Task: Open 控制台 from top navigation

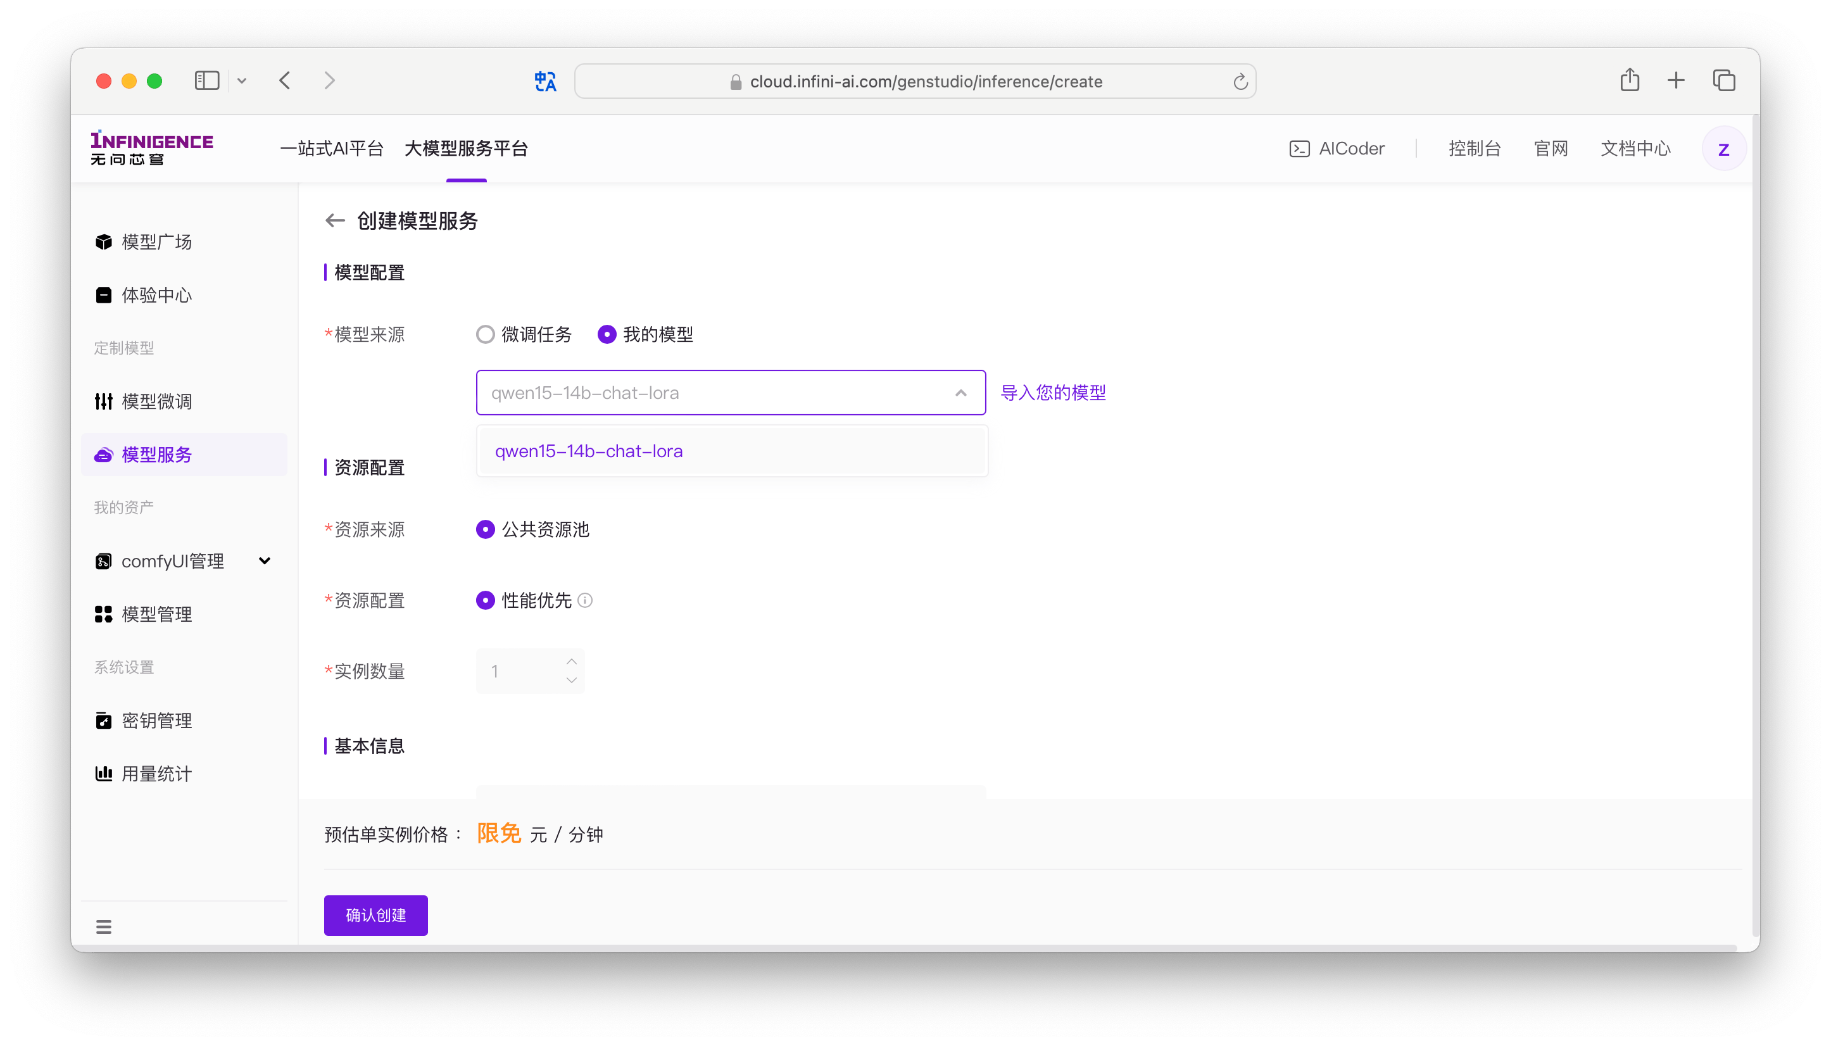Action: (1474, 149)
